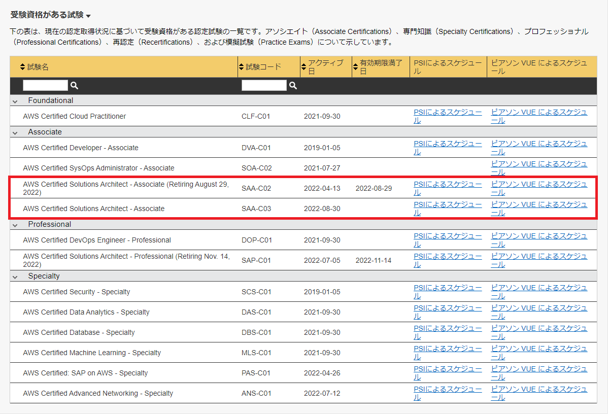The width and height of the screenshot is (608, 414).
Task: Select the CLF-C01 exam code cell
Action: coord(255,116)
